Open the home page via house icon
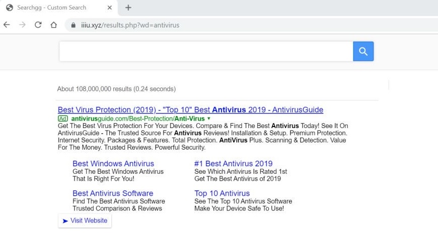This screenshot has height=233, width=438. (54, 25)
